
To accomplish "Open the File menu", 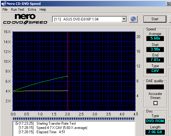I will pyautogui.click(x=5, y=9).
